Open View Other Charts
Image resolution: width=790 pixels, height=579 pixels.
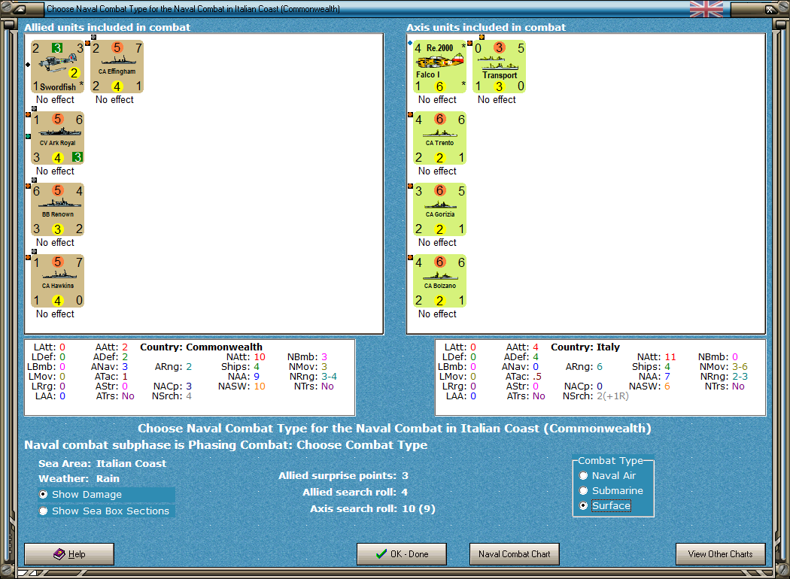click(720, 554)
